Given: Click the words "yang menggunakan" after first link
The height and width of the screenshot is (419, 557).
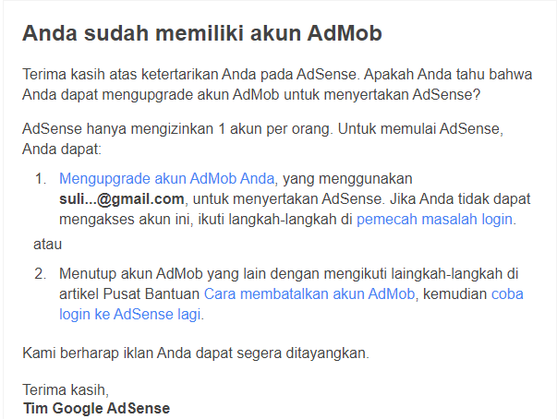Looking at the screenshot, I should coord(347,178).
